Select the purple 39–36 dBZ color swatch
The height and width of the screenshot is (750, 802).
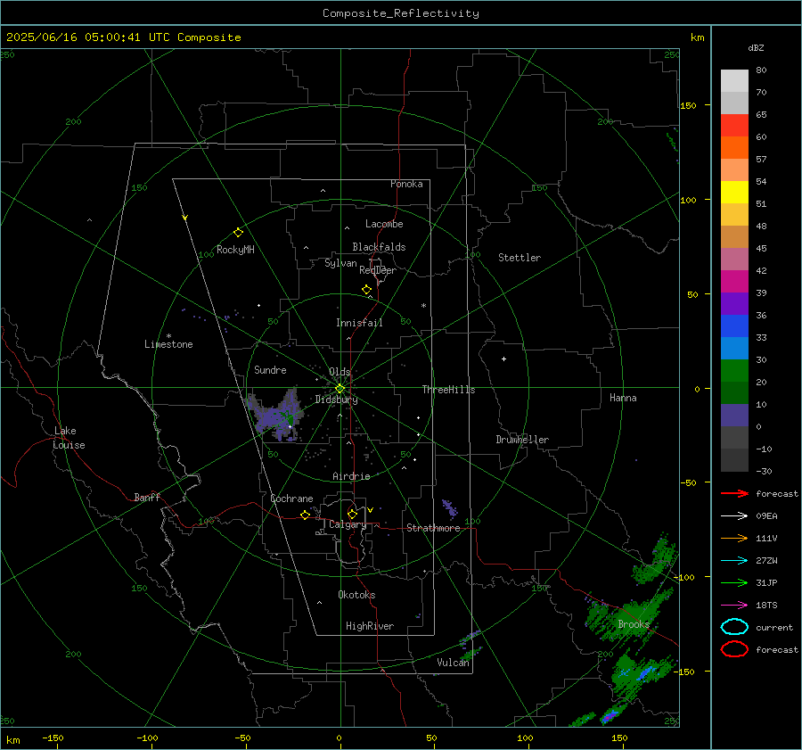click(x=734, y=303)
